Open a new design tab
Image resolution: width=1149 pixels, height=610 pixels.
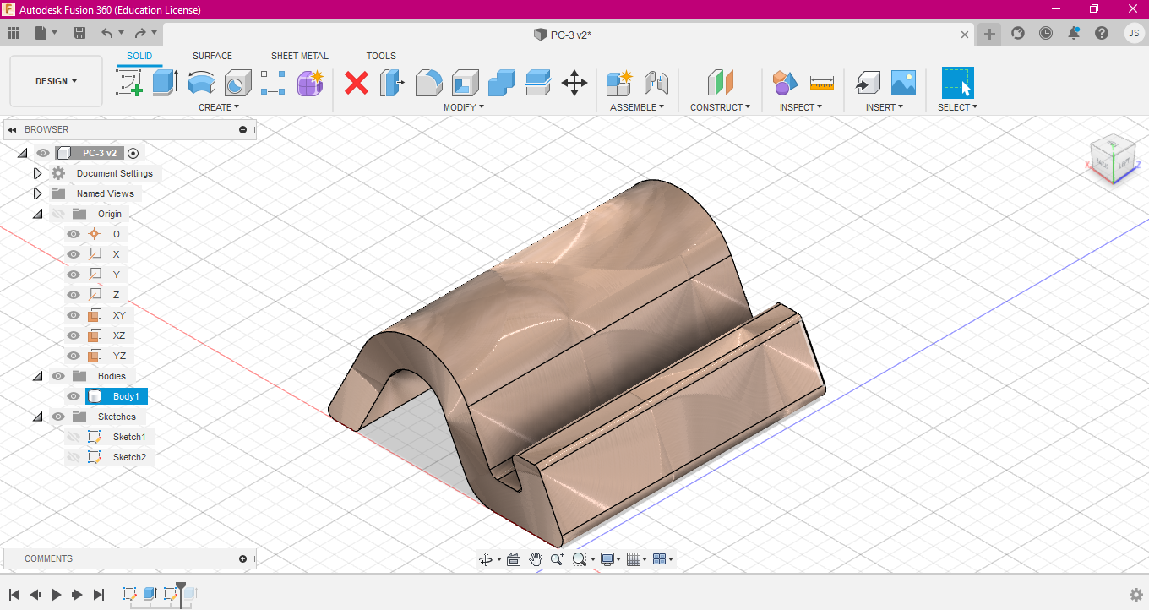(x=989, y=34)
